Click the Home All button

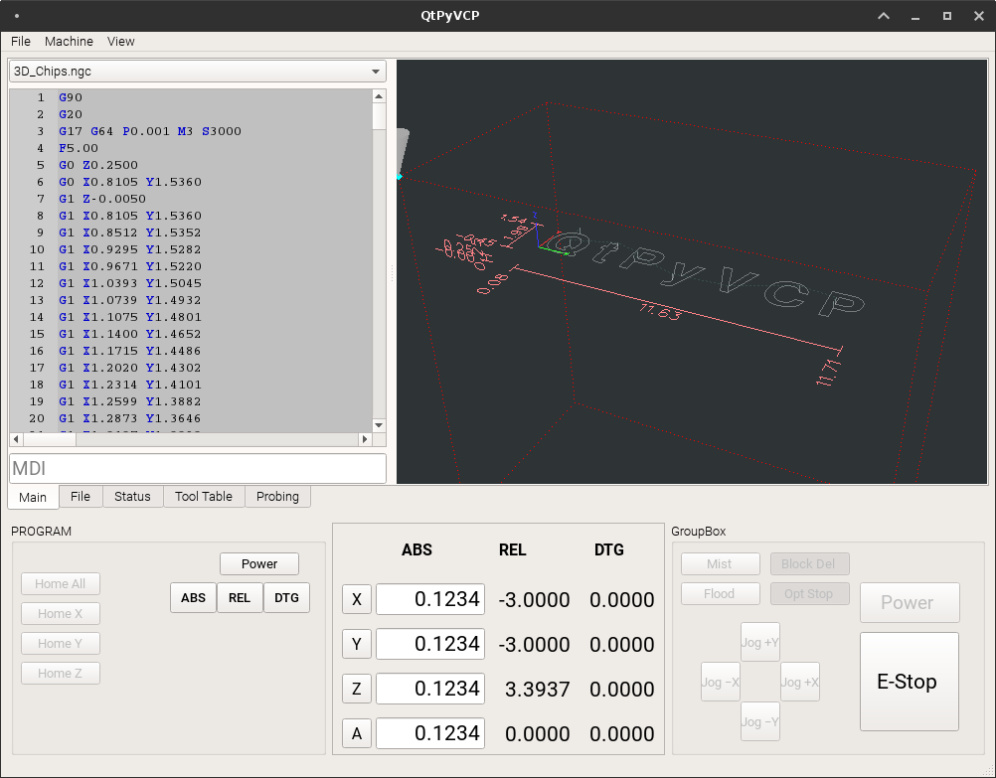pyautogui.click(x=61, y=583)
